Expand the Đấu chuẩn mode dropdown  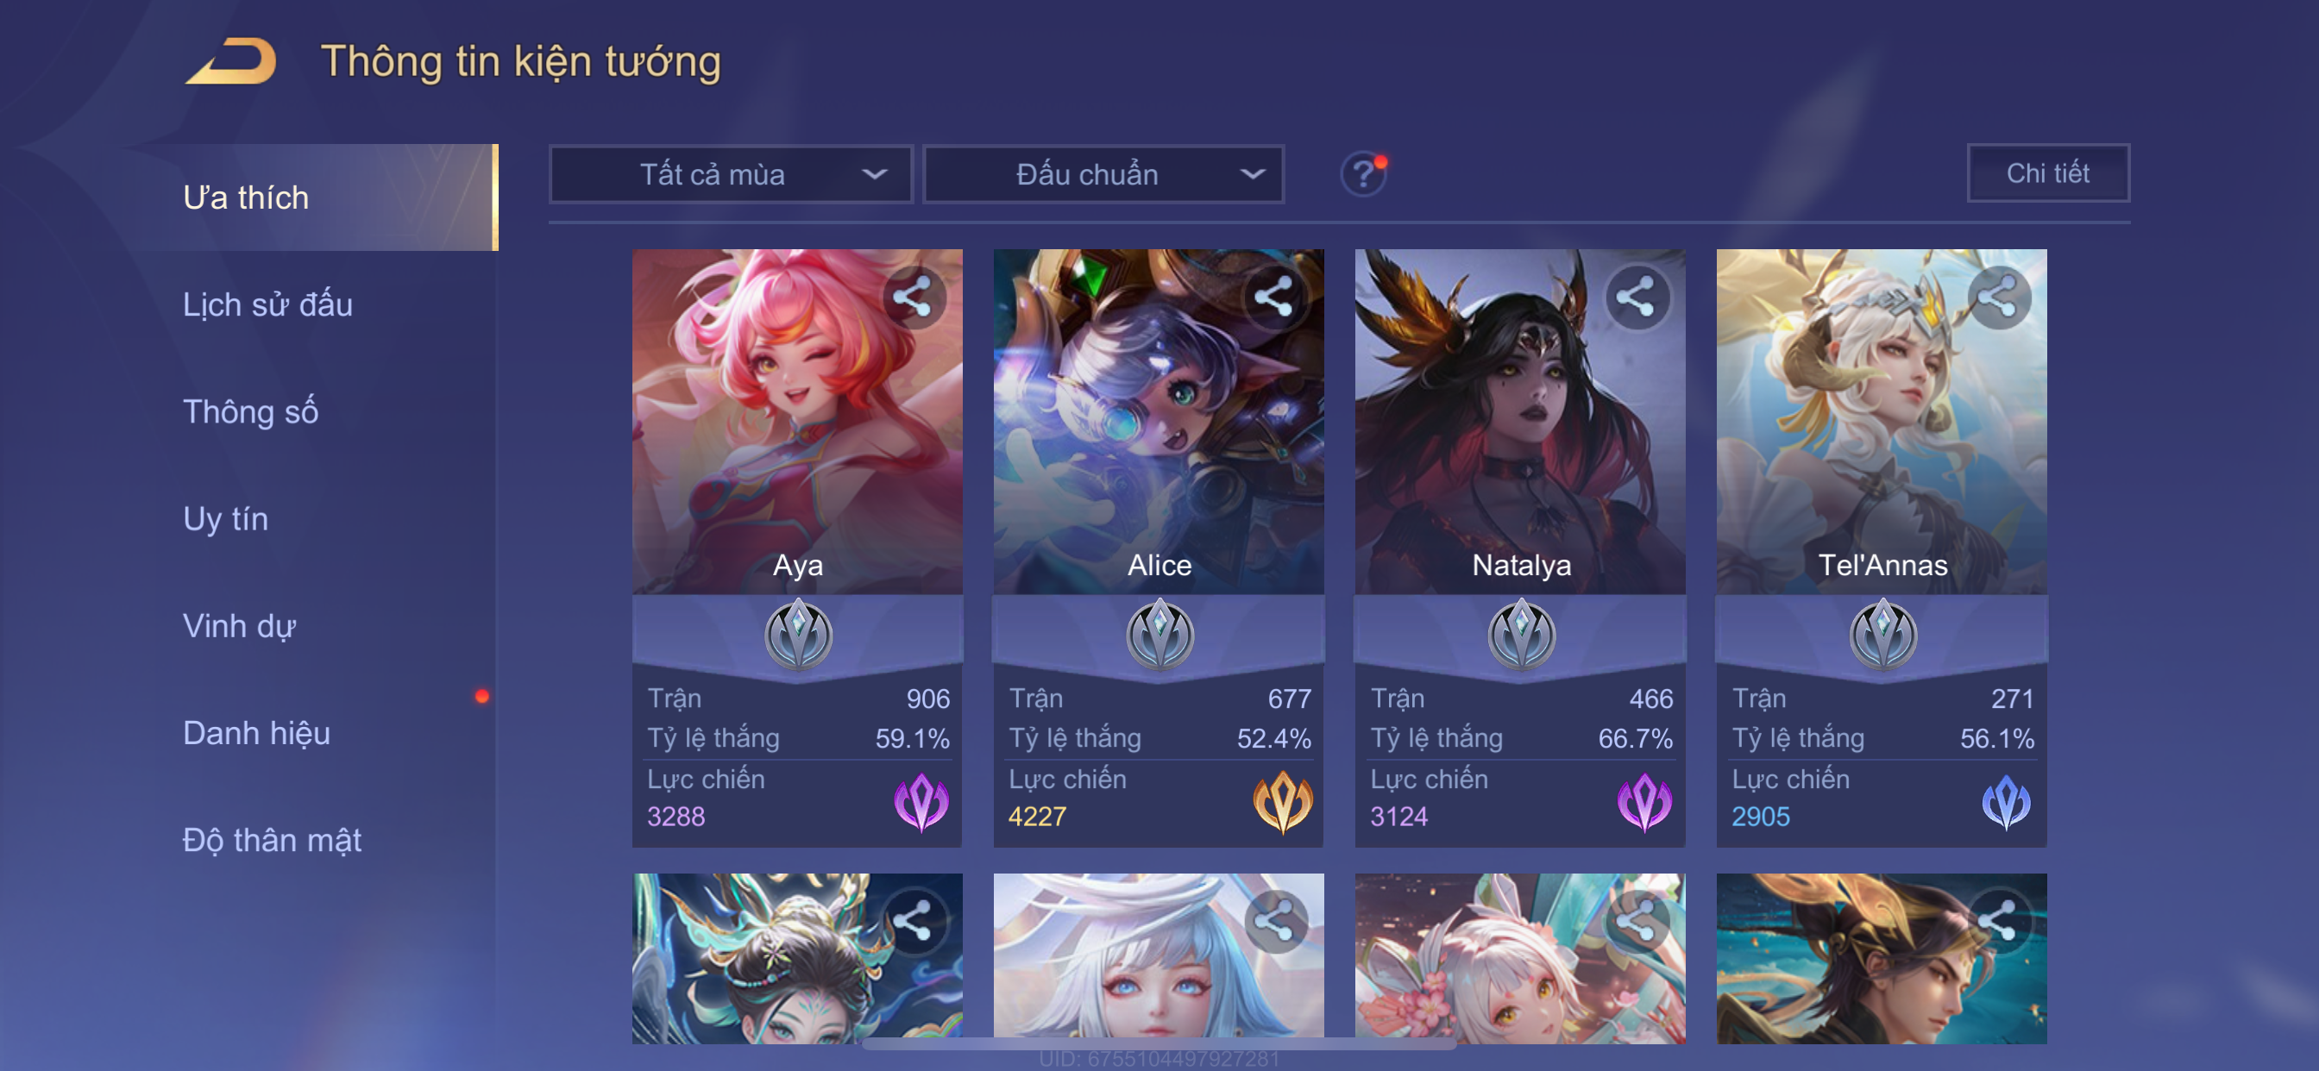tap(1103, 173)
